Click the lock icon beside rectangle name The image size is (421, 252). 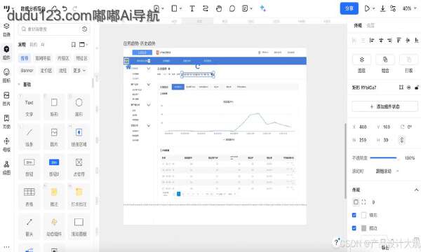pyautogui.click(x=416, y=87)
